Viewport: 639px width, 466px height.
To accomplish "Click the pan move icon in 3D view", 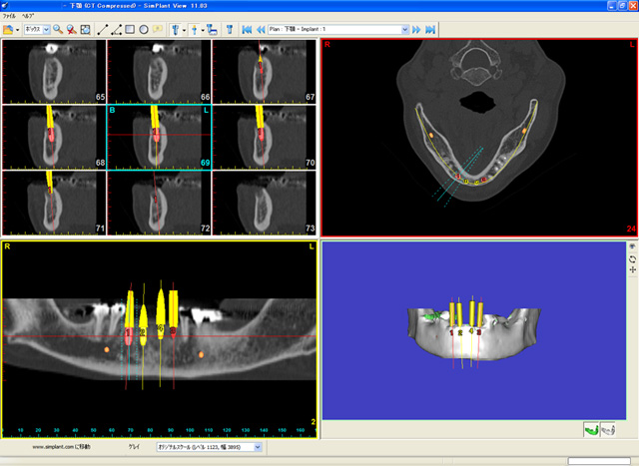I will coord(631,270).
